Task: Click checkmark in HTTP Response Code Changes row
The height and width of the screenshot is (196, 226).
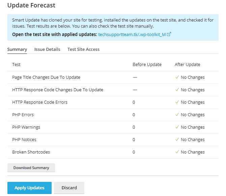Action: pos(177,90)
